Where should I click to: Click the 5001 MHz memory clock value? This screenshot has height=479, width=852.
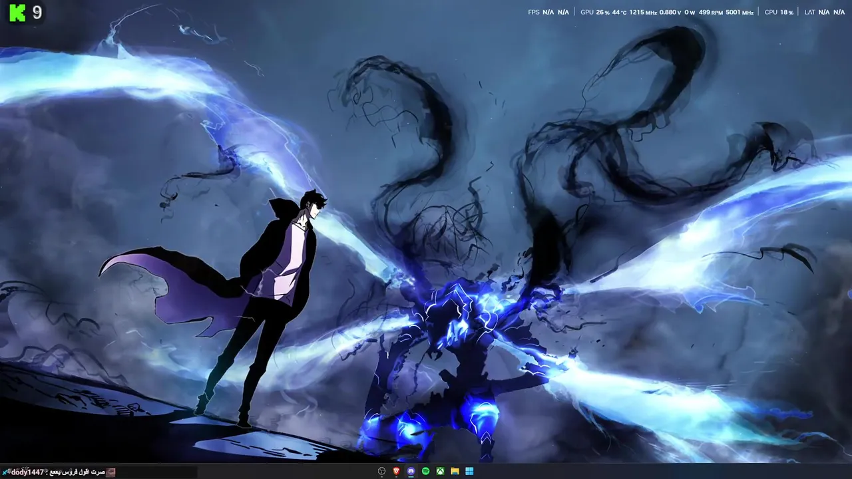click(x=740, y=12)
